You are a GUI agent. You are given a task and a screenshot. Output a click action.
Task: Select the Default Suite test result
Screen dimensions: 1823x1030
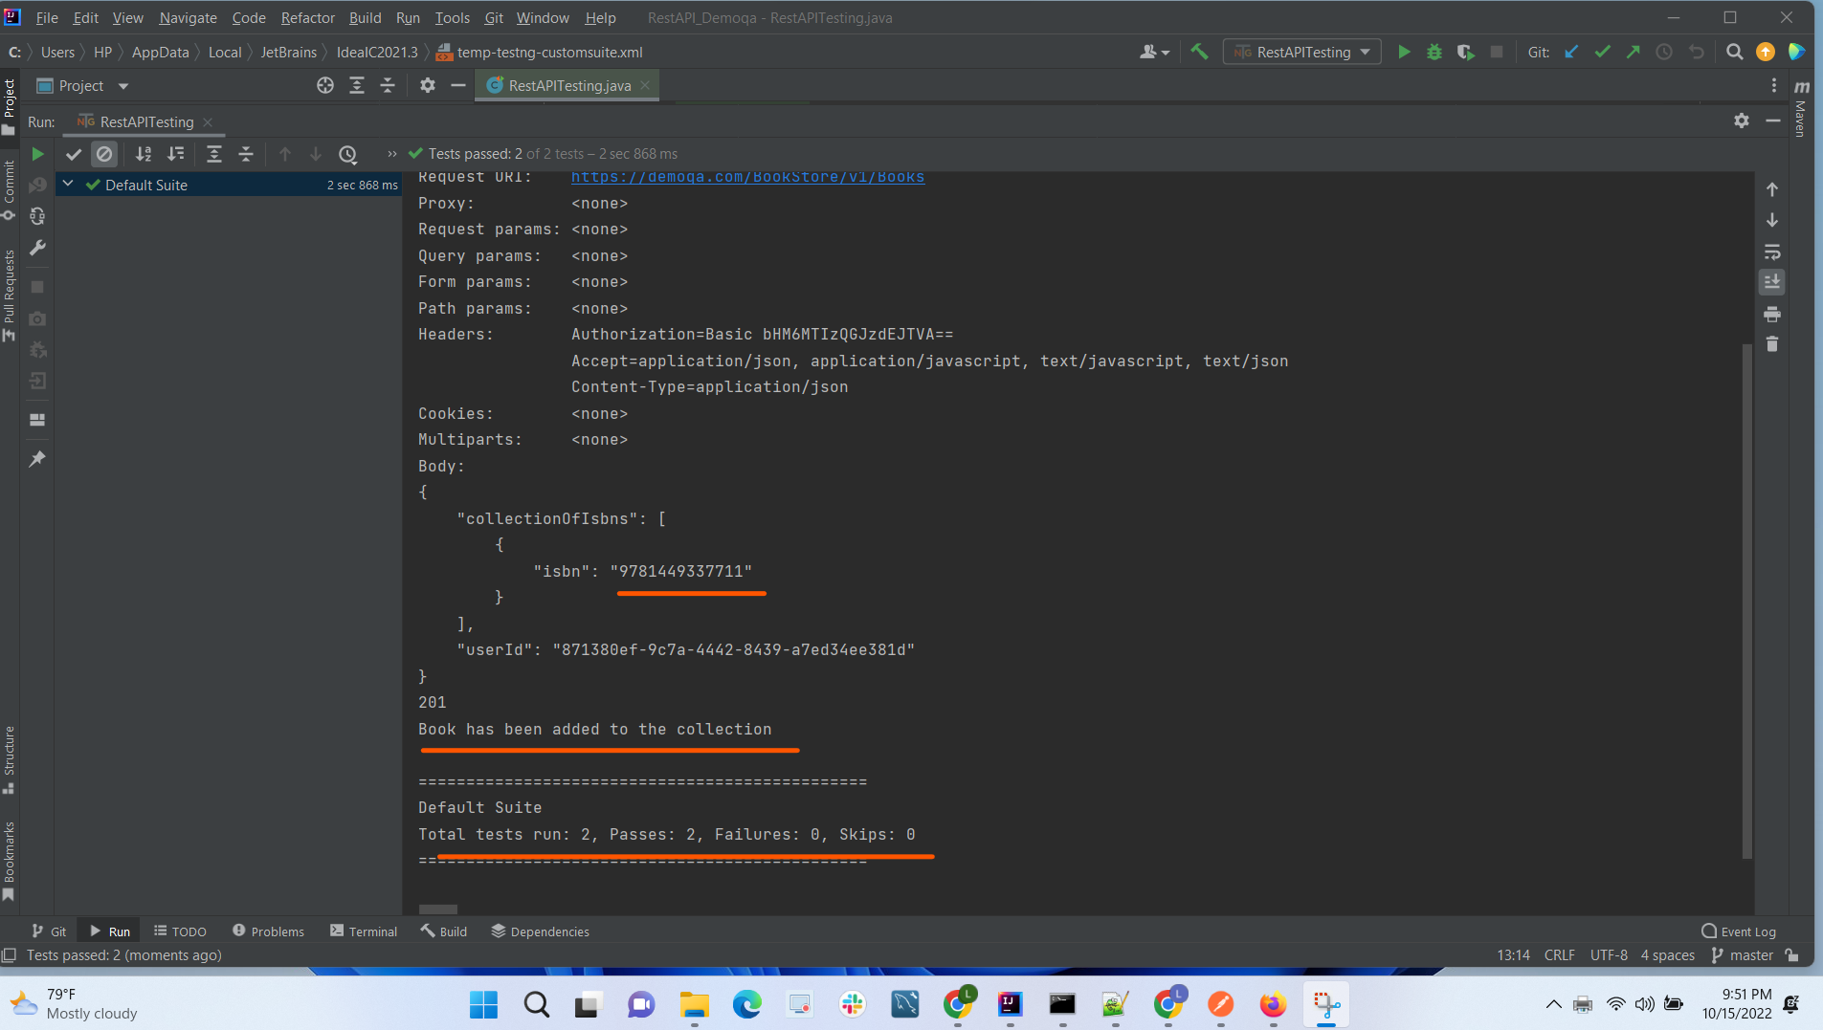[230, 185]
